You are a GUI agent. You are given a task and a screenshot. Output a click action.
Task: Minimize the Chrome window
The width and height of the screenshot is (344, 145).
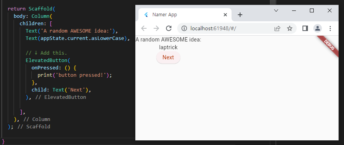click(x=294, y=10)
